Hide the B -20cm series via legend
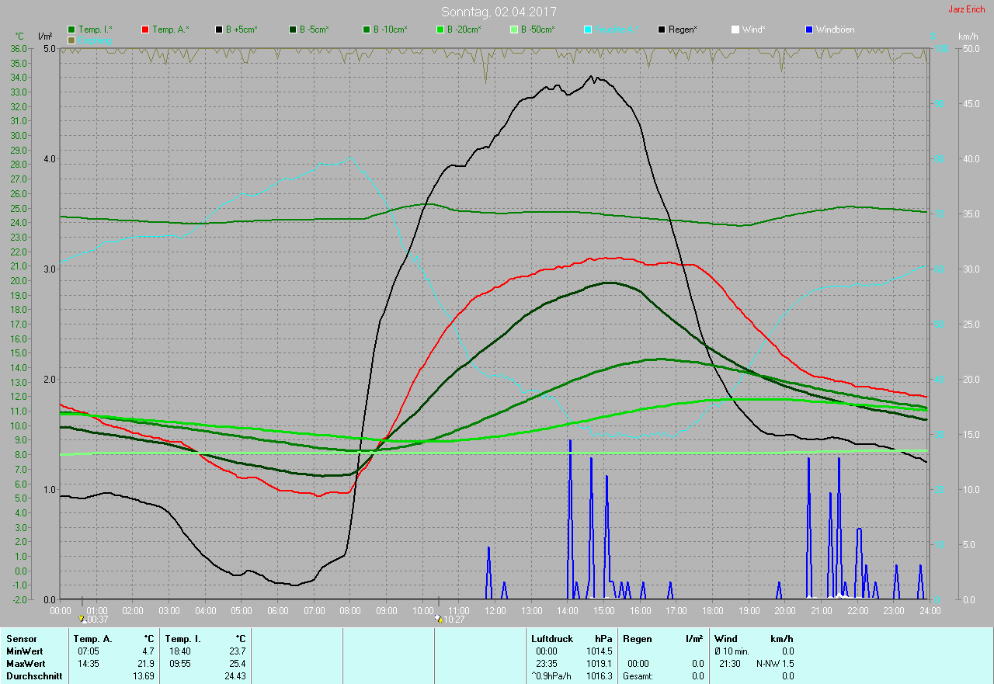Image resolution: width=994 pixels, height=684 pixels. click(x=464, y=30)
